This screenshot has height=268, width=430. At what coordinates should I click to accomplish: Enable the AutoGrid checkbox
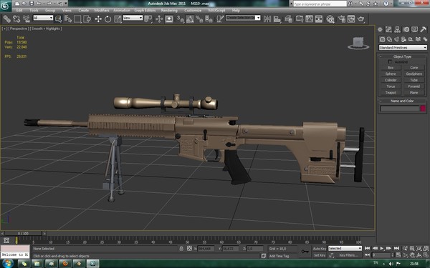coord(390,61)
